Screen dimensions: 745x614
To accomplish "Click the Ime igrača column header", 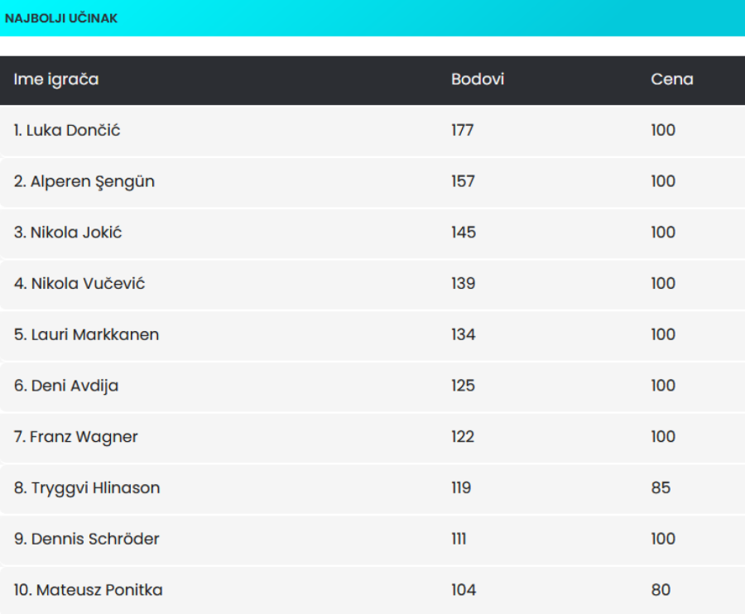I will pos(56,79).
